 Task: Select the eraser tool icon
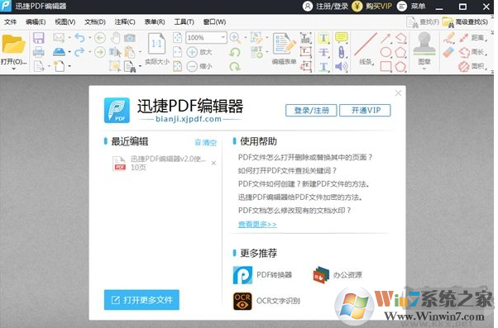click(x=448, y=52)
